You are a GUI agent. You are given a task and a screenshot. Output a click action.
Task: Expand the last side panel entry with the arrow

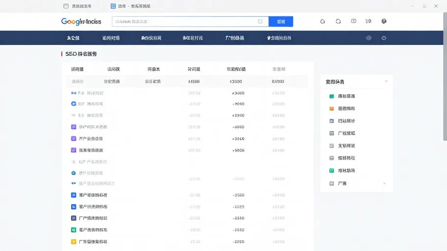click(x=384, y=183)
